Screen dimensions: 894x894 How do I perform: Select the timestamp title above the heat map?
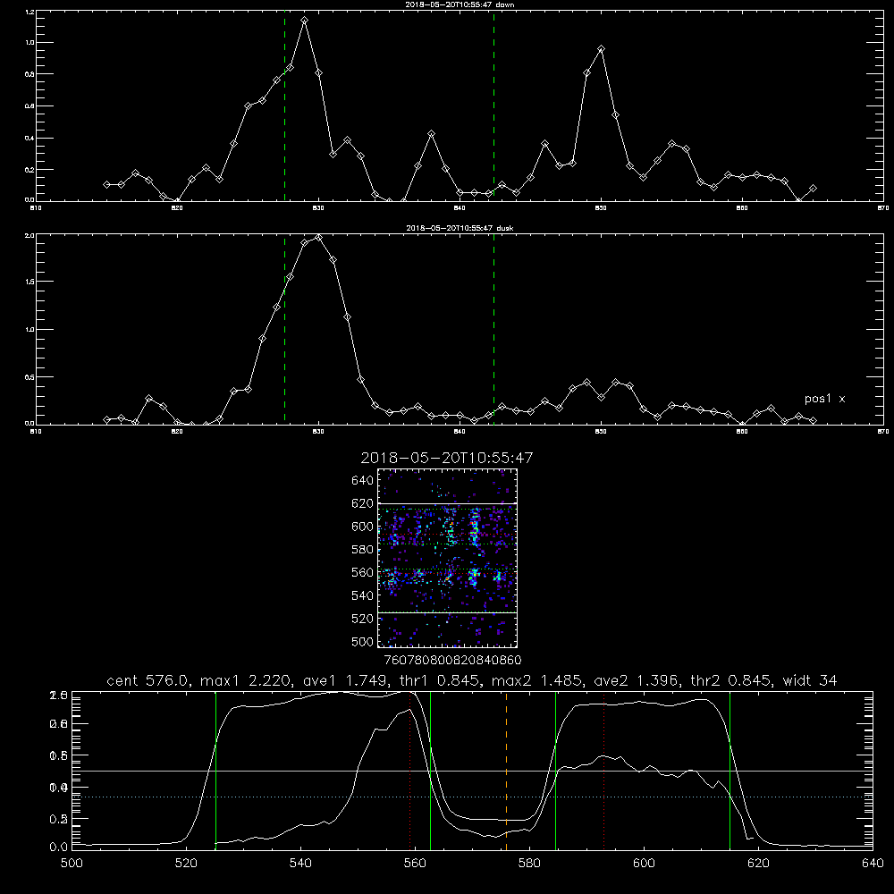447,458
